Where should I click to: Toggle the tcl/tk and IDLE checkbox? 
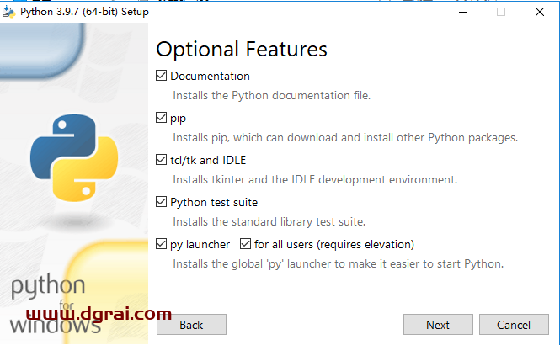[x=161, y=160]
